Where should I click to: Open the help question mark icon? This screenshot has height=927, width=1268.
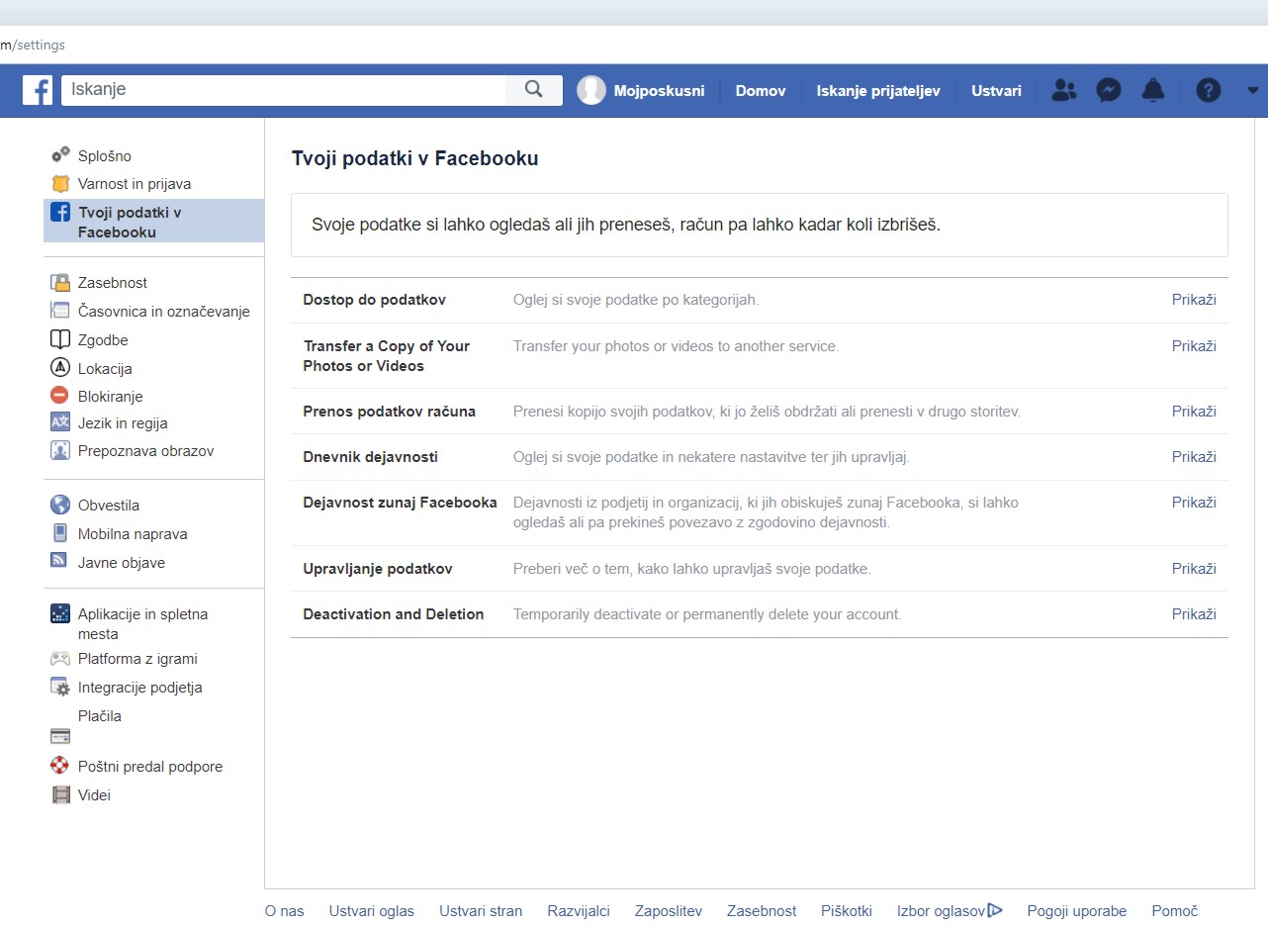pos(1208,90)
